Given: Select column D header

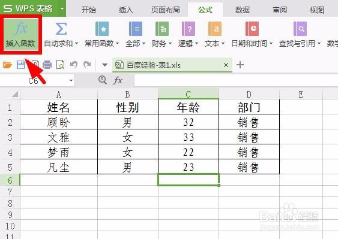Looking at the screenshot, I should tap(249, 94).
